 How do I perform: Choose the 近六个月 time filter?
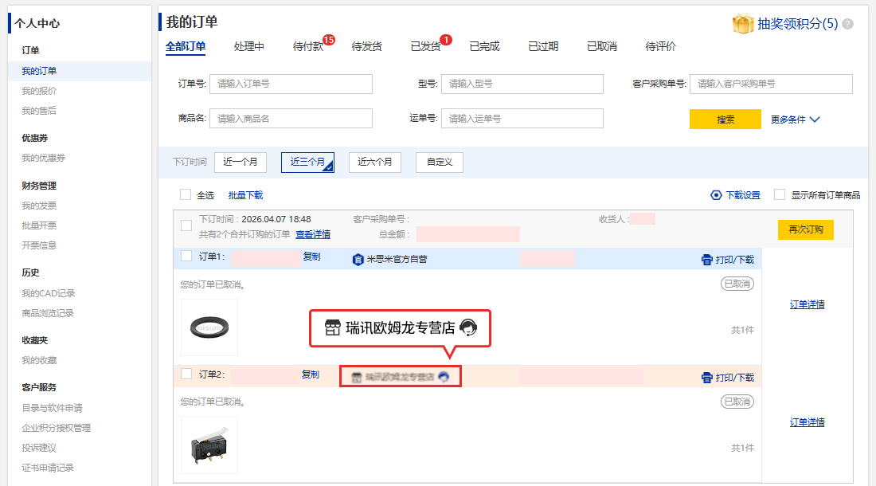tap(374, 162)
